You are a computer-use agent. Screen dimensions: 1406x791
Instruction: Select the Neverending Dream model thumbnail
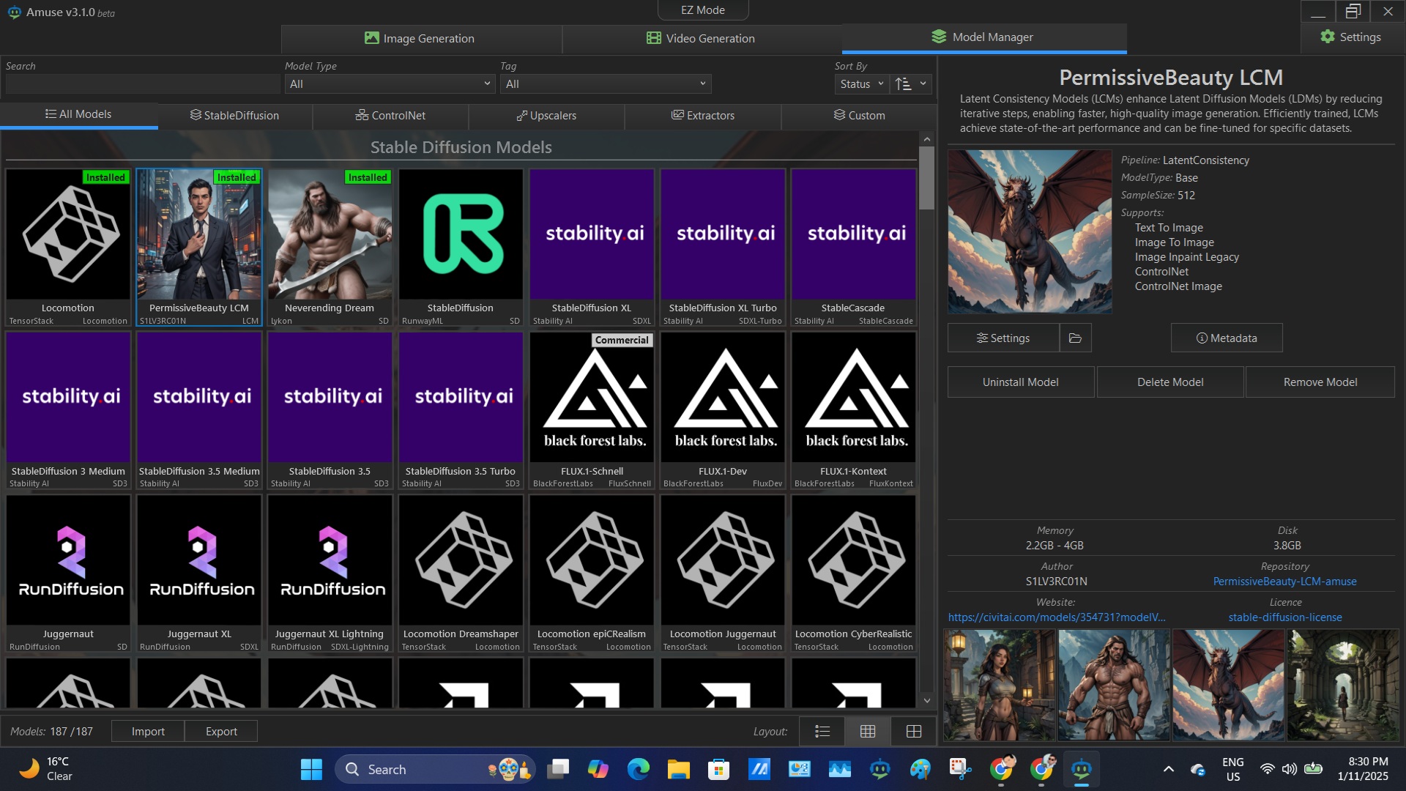[330, 234]
